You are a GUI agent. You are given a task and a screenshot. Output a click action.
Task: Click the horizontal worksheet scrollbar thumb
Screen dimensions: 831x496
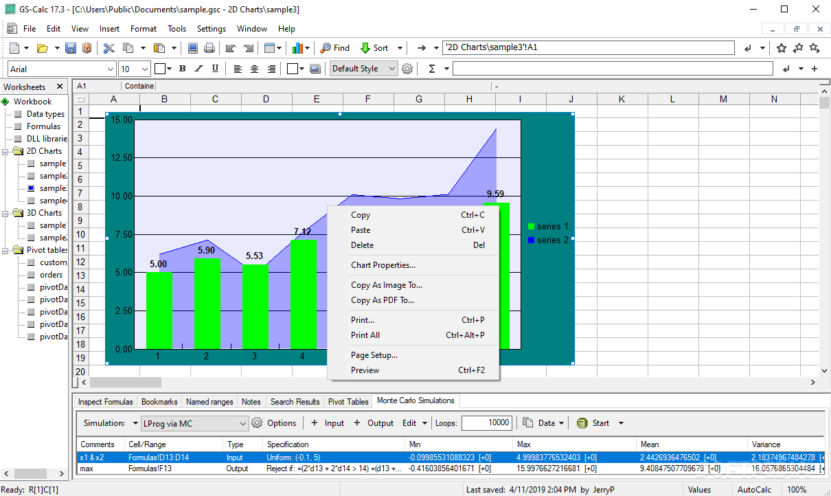pyautogui.click(x=125, y=382)
